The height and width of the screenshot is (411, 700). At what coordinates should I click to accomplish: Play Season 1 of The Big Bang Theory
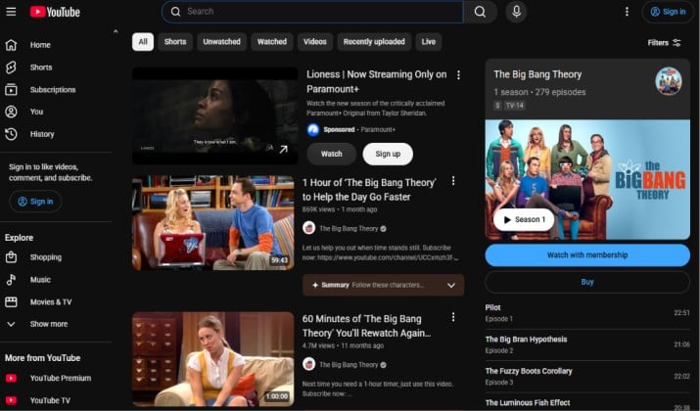click(x=524, y=219)
